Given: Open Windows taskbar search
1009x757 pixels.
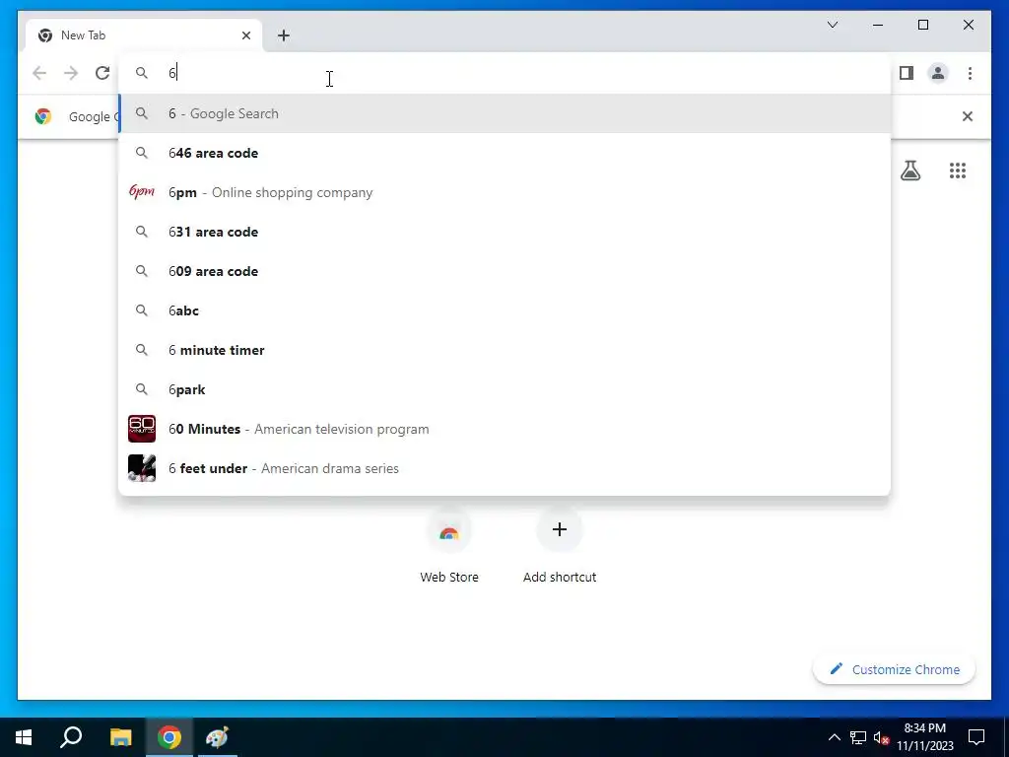Looking at the screenshot, I should pyautogui.click(x=71, y=737).
